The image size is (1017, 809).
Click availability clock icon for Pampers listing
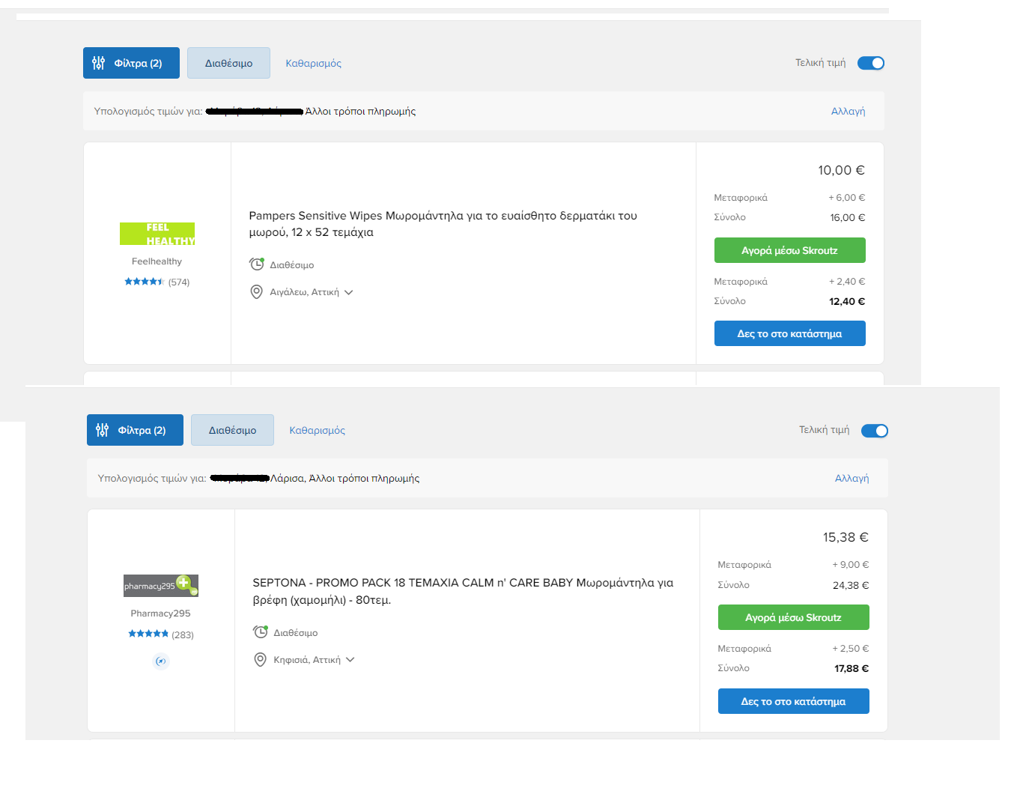pos(257,264)
